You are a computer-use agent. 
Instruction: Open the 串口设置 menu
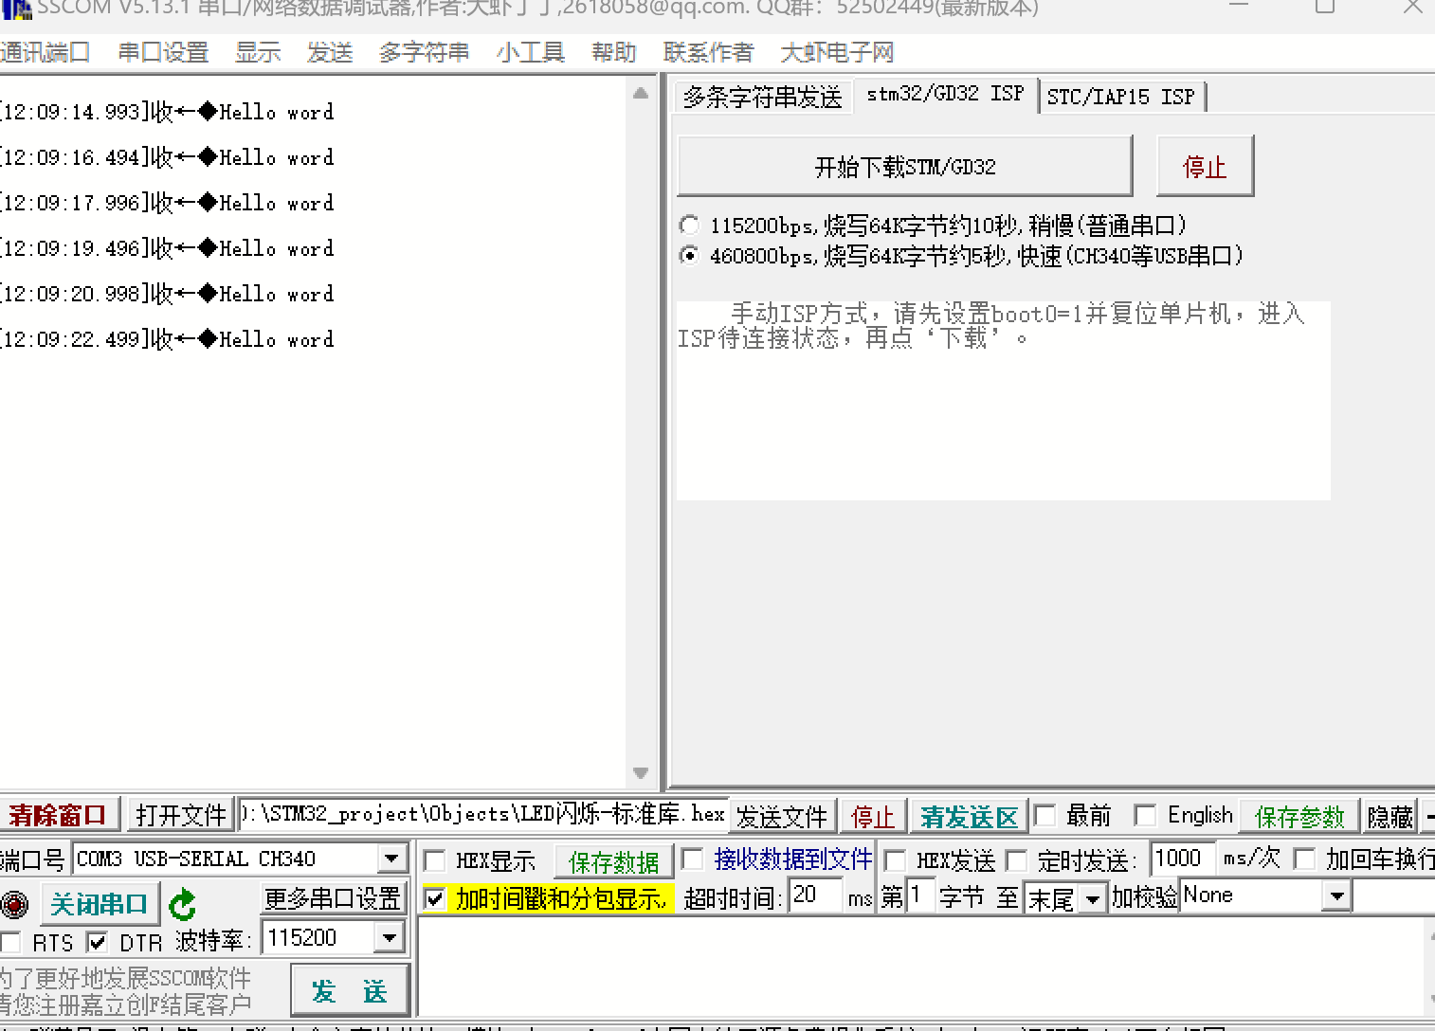coord(163,52)
